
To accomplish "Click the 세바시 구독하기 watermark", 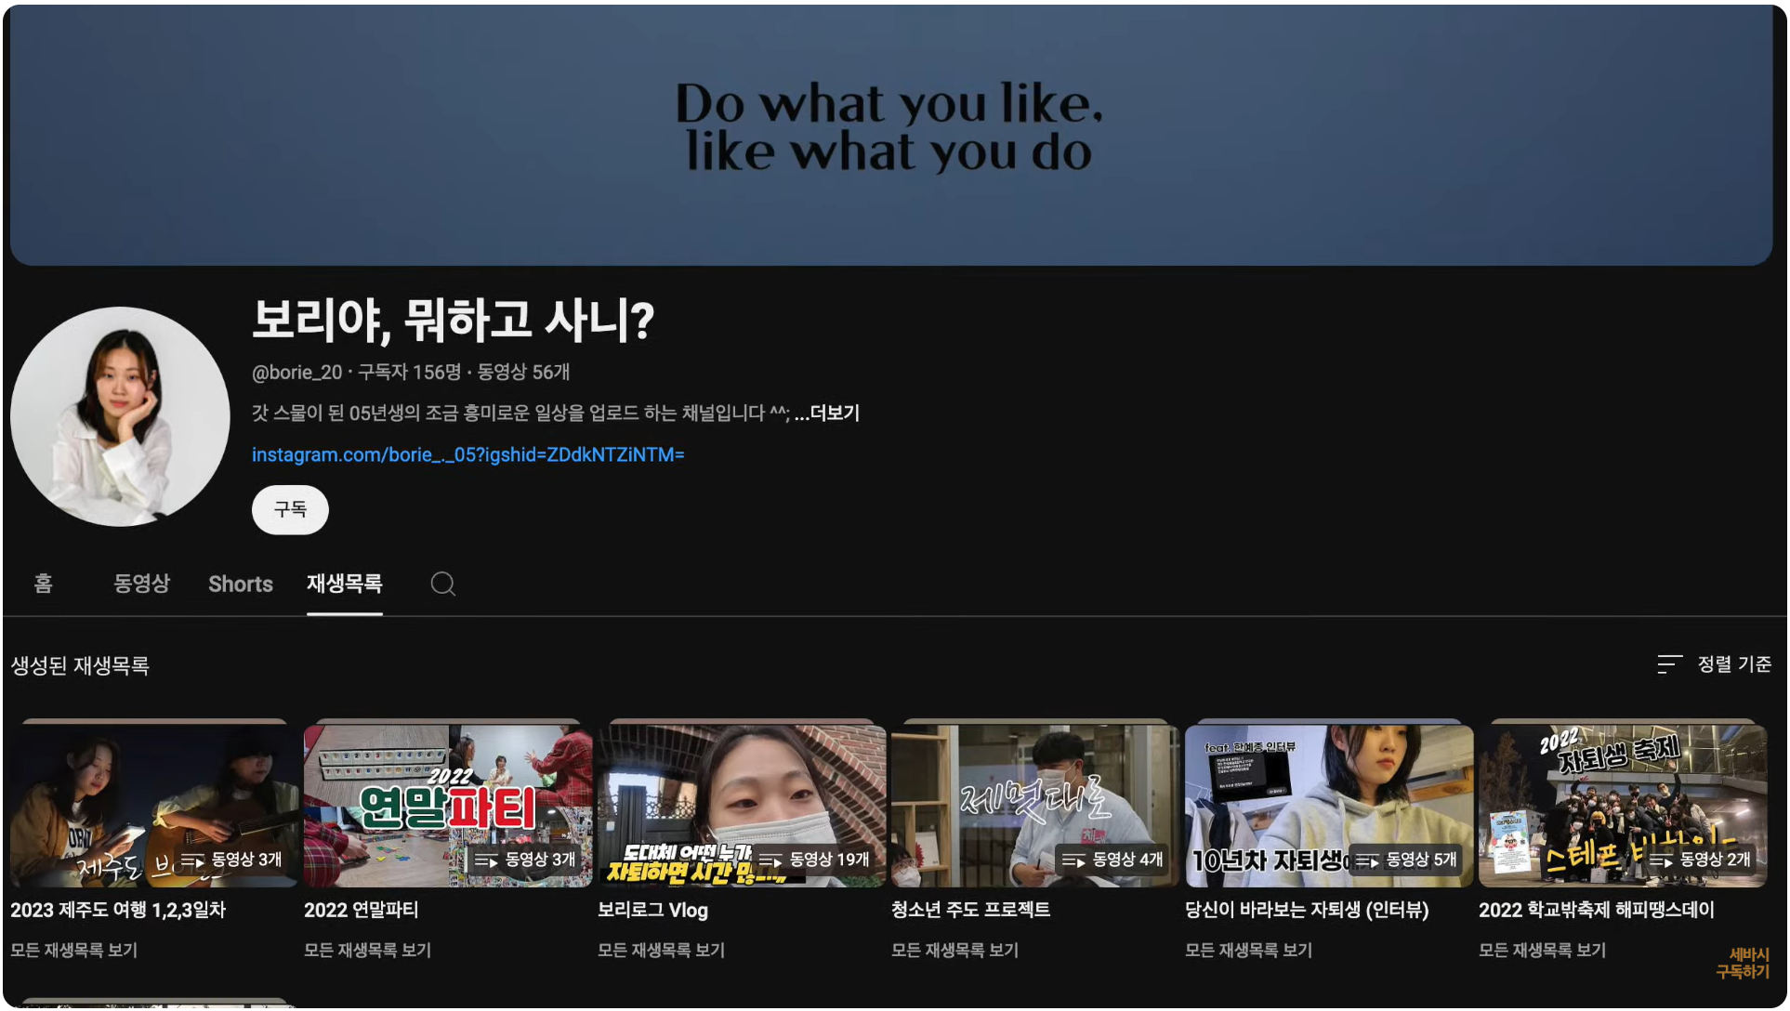I will [x=1743, y=963].
